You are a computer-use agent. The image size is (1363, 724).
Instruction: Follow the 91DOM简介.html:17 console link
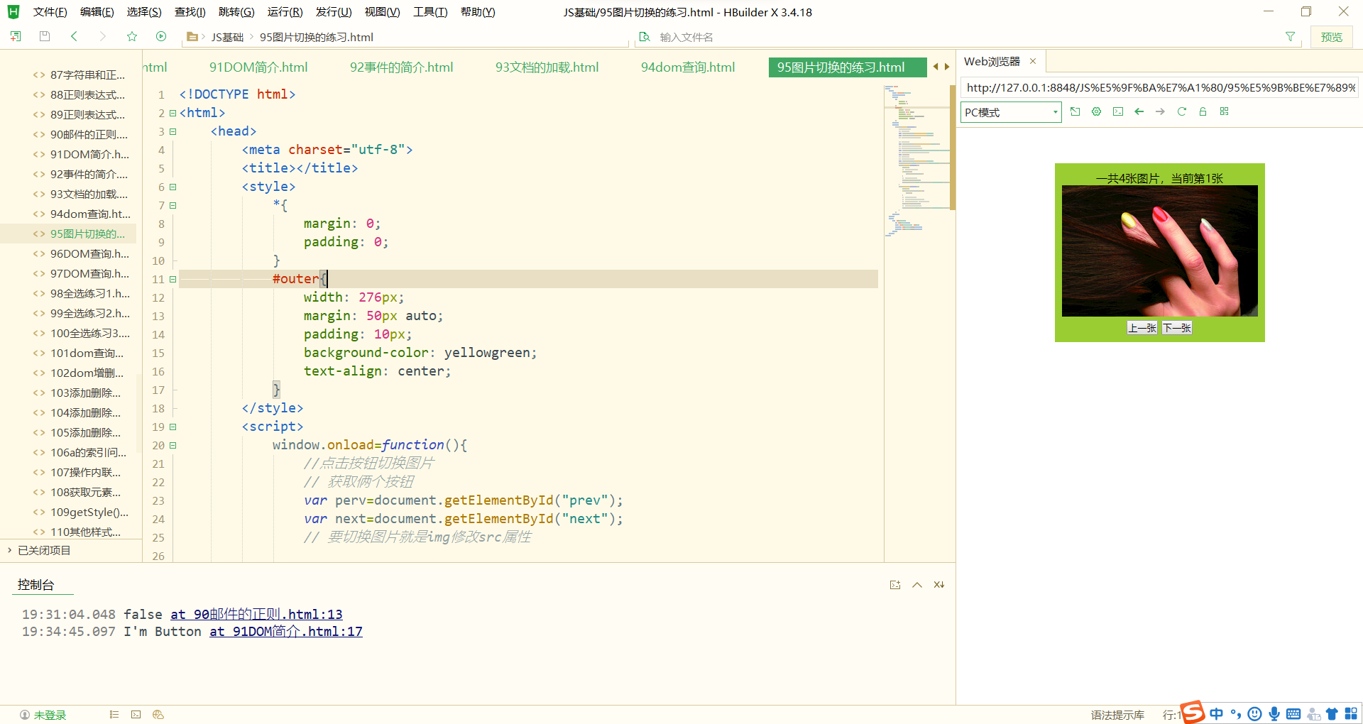coord(285,631)
